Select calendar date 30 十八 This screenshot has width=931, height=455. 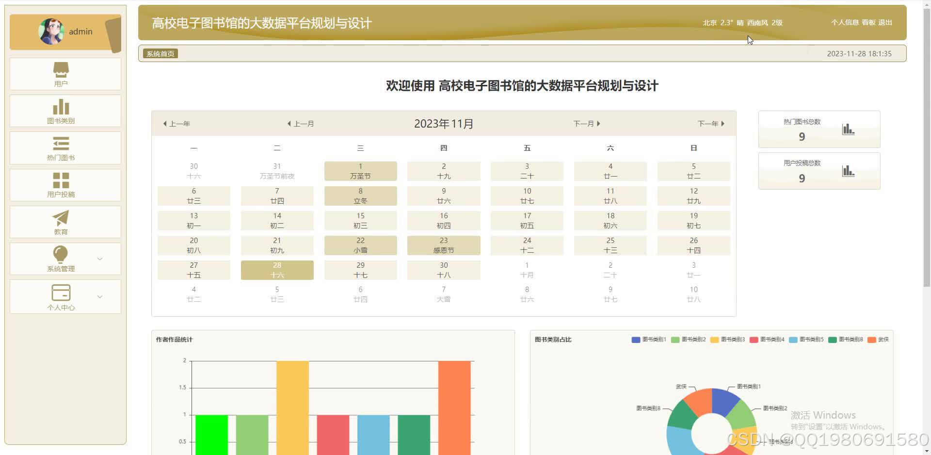444,270
